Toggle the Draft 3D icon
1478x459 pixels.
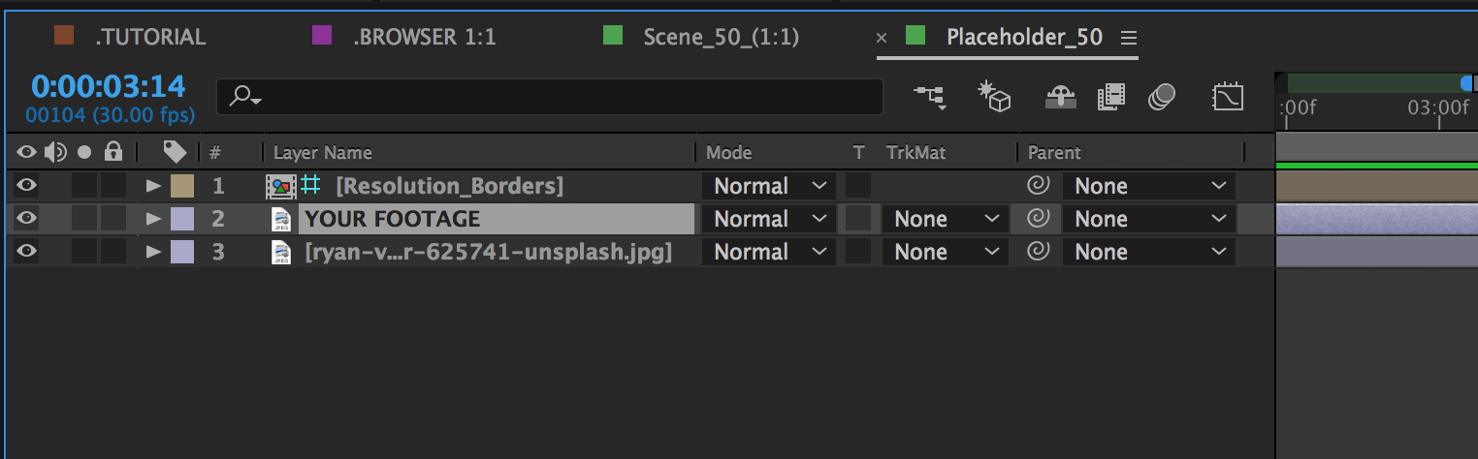pos(994,96)
